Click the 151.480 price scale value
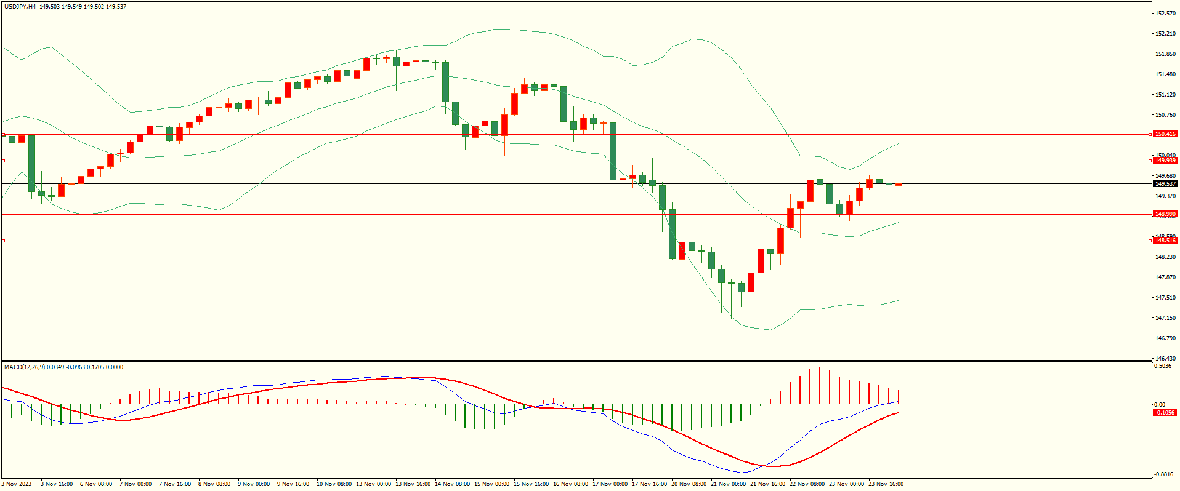The height and width of the screenshot is (491, 1180). pos(1166,74)
